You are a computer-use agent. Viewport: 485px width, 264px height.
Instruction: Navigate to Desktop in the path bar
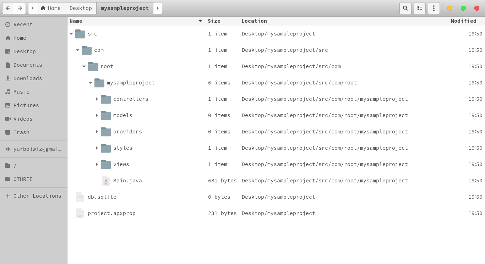pyautogui.click(x=81, y=8)
